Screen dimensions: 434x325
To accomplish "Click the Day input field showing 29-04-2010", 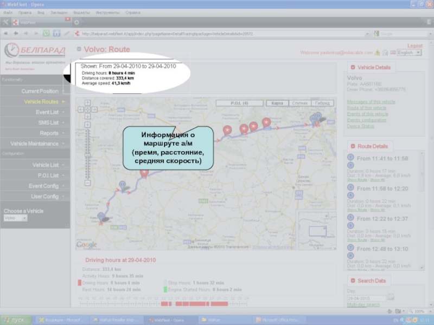I will [x=366, y=298].
